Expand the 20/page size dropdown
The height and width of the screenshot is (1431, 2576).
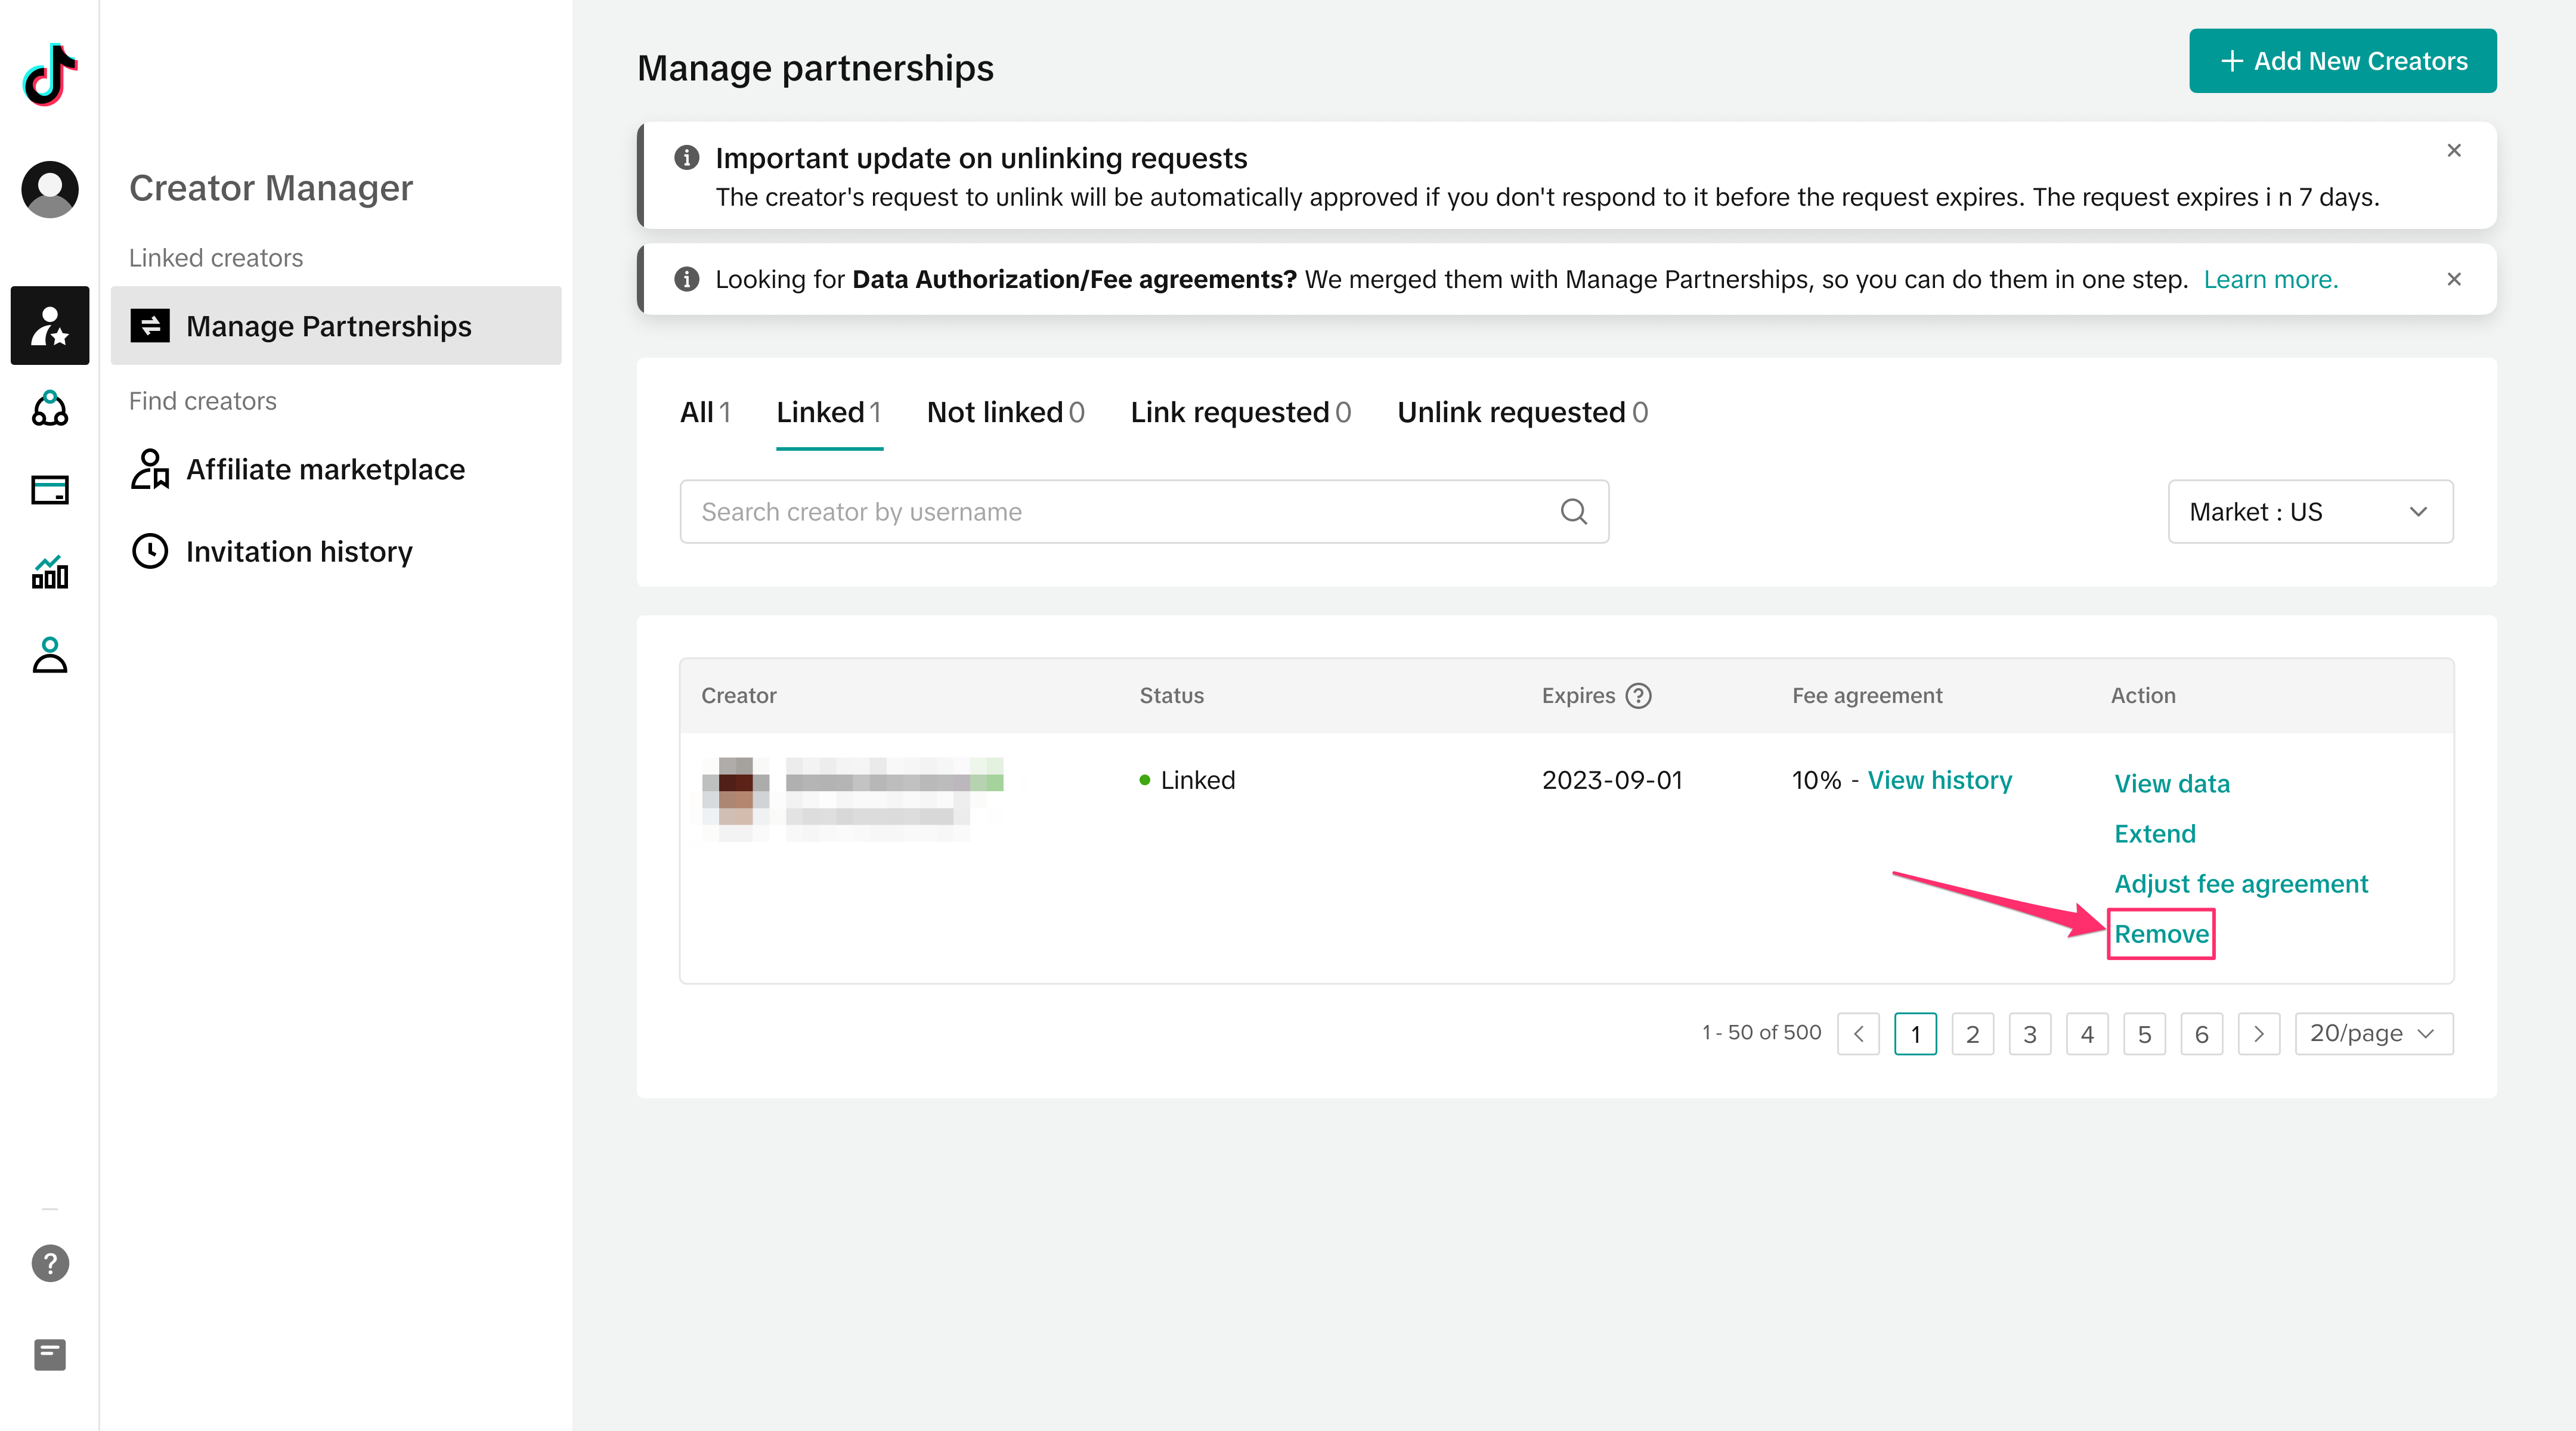point(2372,1033)
